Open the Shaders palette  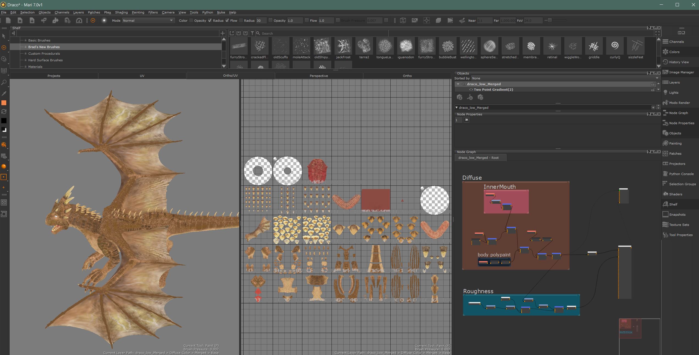tap(675, 194)
